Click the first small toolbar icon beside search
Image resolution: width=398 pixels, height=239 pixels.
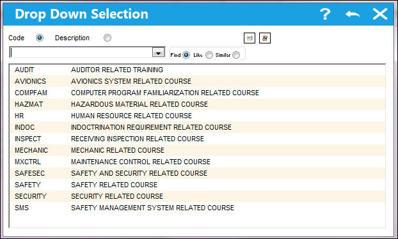[250, 38]
